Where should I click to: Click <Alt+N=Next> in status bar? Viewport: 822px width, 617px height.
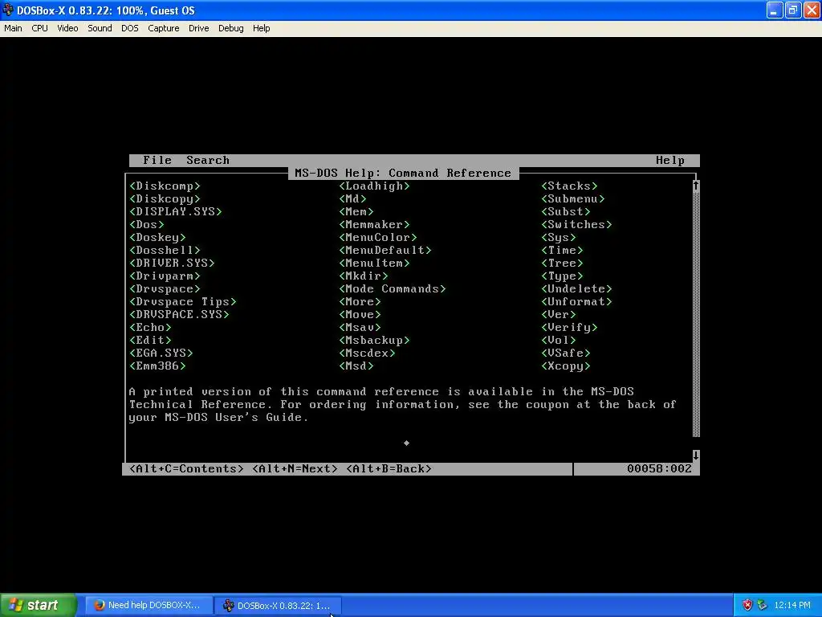point(295,468)
